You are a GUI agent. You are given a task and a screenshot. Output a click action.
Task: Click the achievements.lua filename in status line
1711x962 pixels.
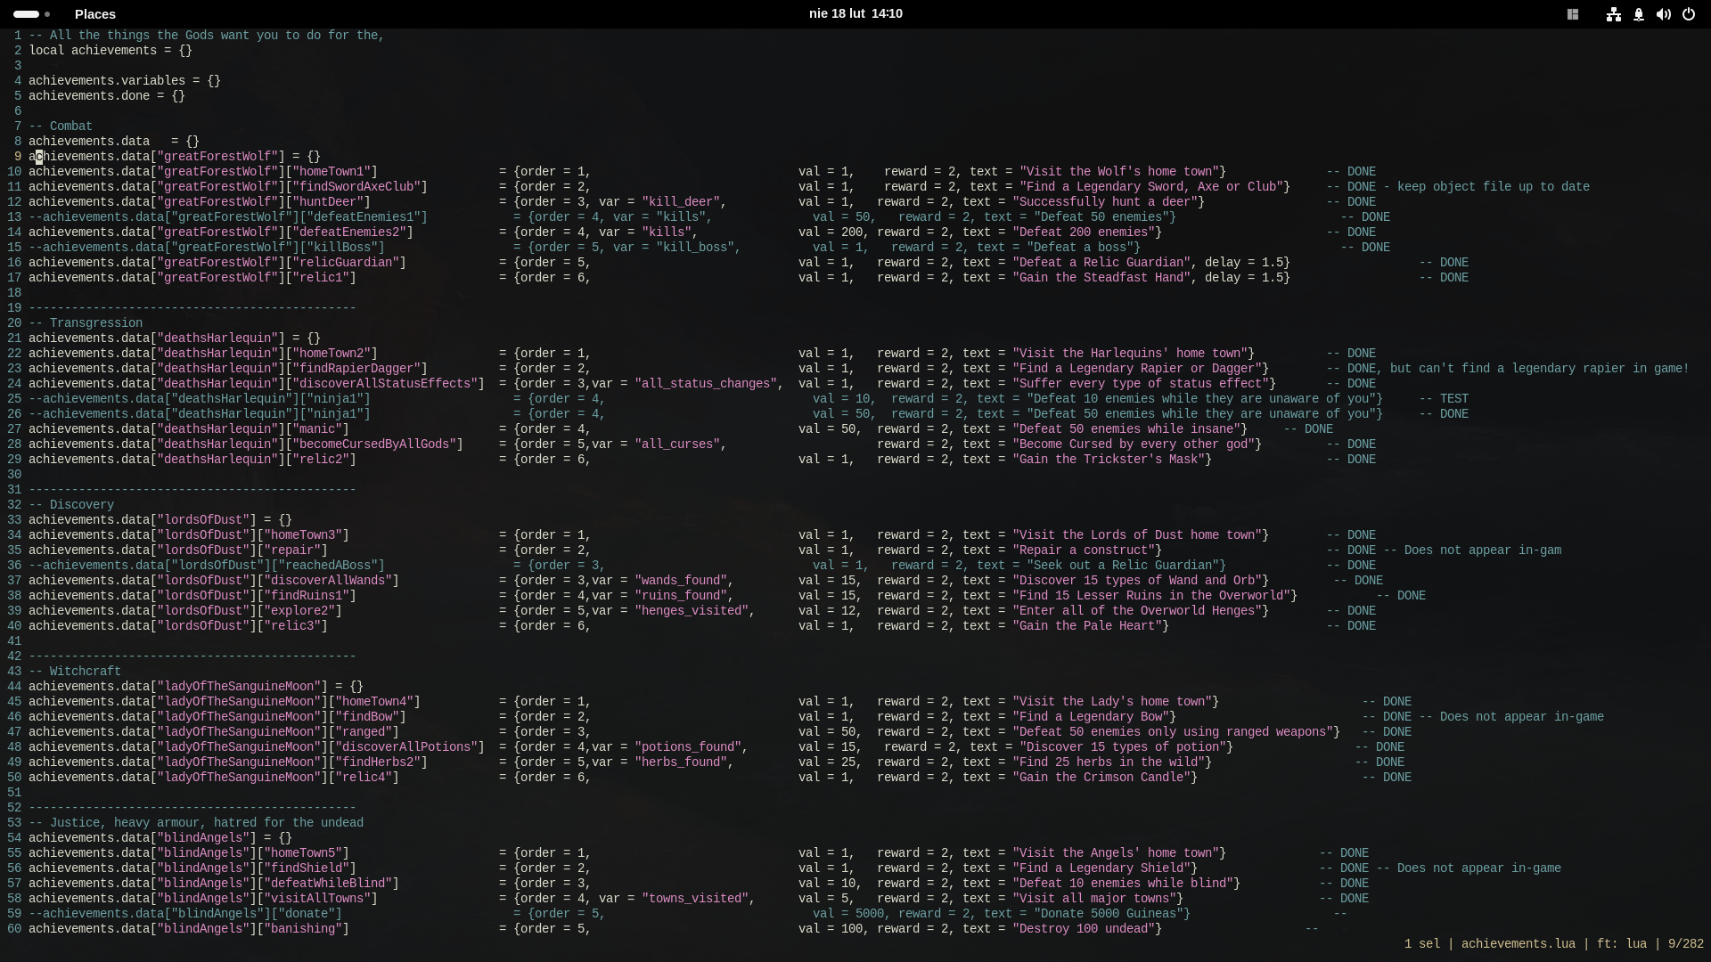1518,944
